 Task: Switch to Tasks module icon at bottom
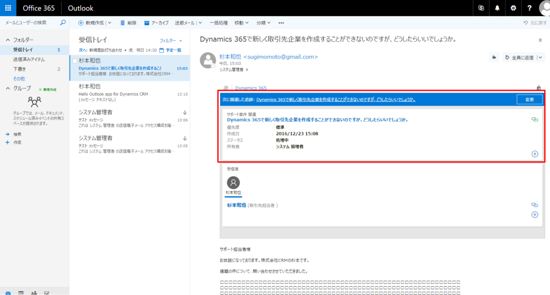tap(47, 292)
